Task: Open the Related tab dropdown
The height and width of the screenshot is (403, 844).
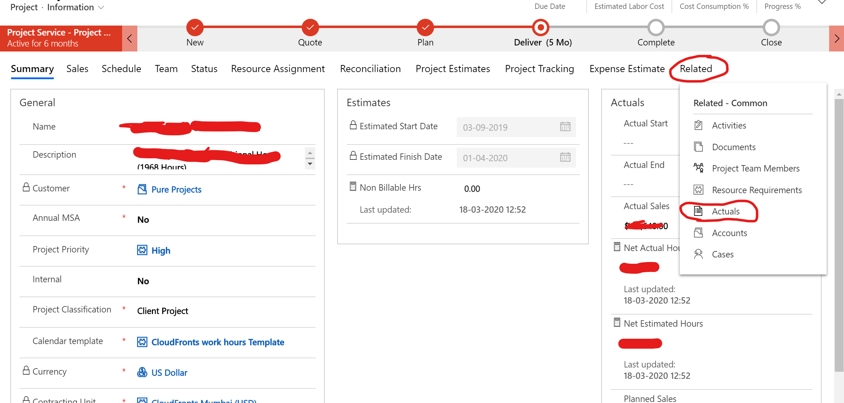Action: pos(696,69)
